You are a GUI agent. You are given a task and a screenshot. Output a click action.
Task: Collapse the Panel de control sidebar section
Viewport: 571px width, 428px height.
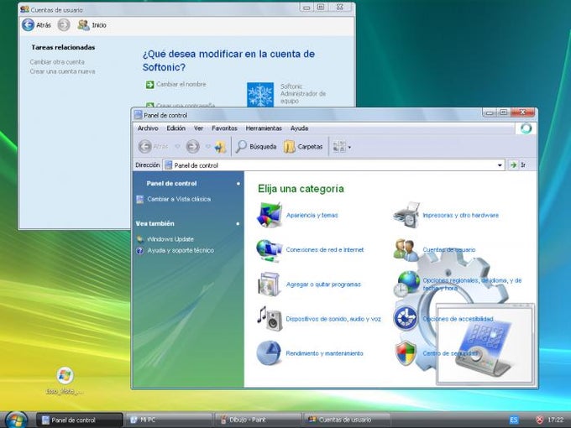pos(238,184)
